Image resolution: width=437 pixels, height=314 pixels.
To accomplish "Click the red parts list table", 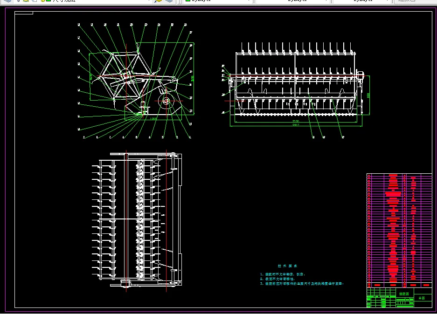I will pos(399,229).
